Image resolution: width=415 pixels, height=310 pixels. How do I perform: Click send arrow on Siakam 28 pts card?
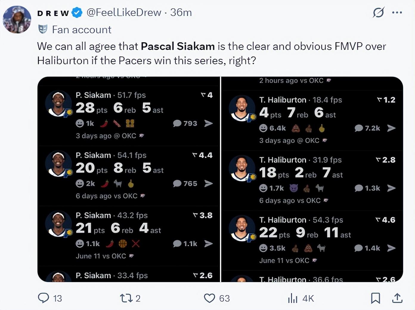click(x=209, y=123)
